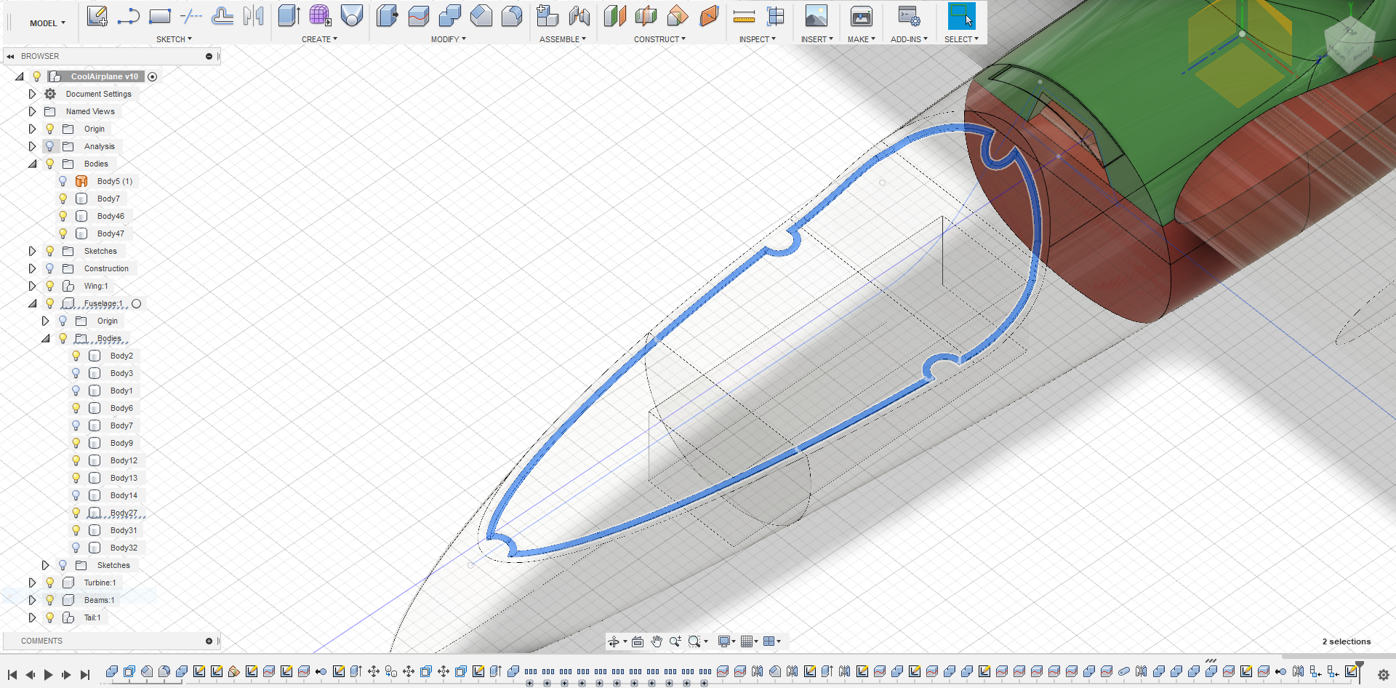Collapse the top-level Bodies folder
Screen dimensions: 1396x688
pos(32,164)
